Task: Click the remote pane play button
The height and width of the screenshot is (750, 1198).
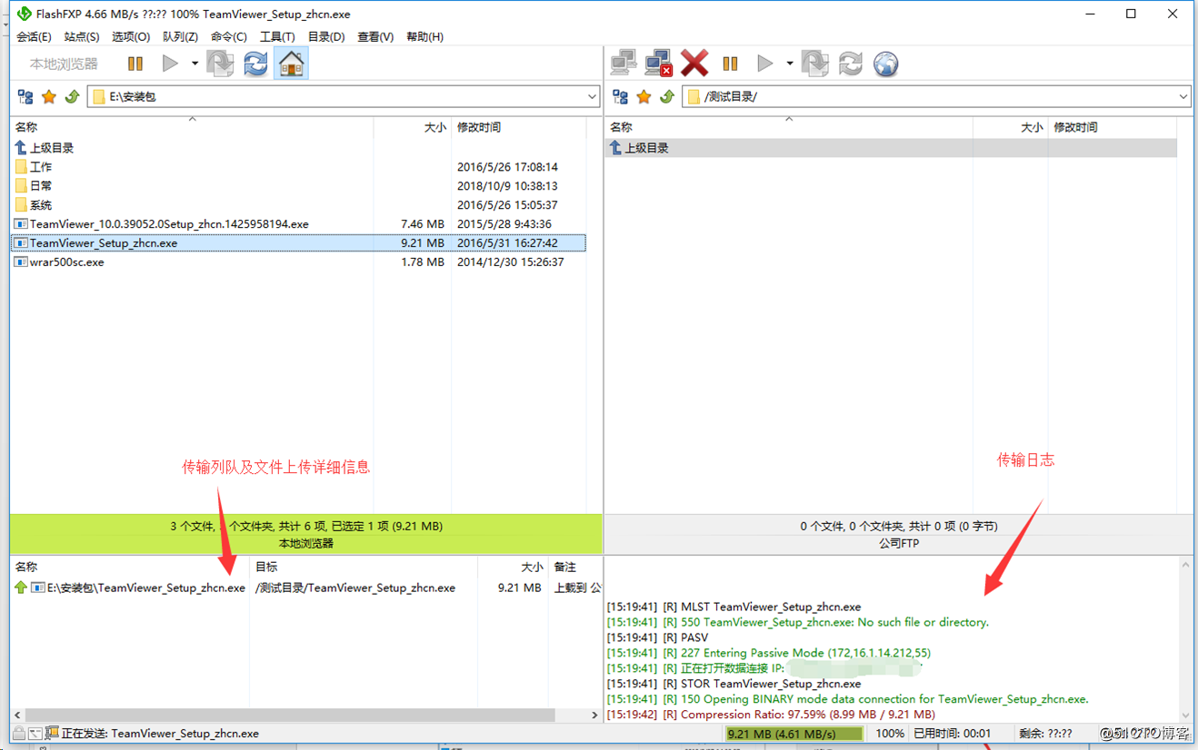Action: [765, 64]
